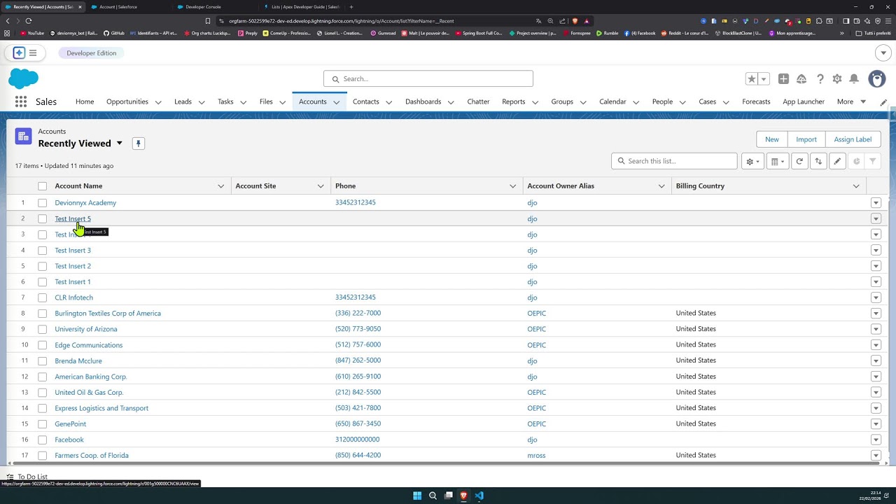Screen dimensions: 896x504
Task: Click phone number (520) 773-9050
Action: coord(358,329)
